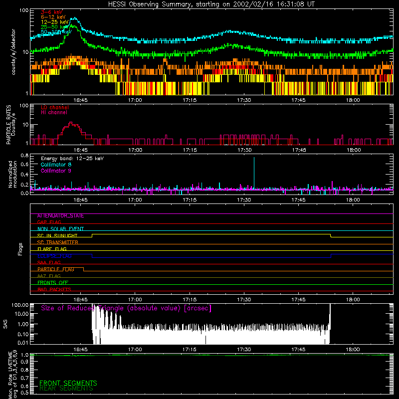Select the Collimator 8 legend entry
The height and width of the screenshot is (399, 399).
[56, 165]
